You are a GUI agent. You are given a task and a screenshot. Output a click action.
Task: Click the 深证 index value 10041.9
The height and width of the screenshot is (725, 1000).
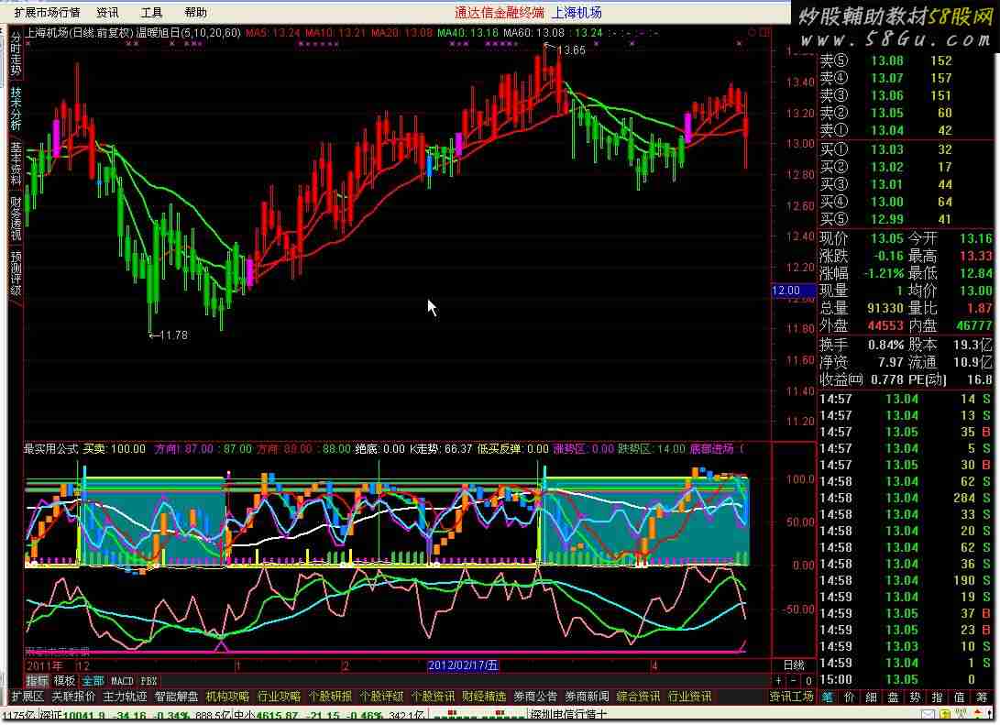[85, 716]
